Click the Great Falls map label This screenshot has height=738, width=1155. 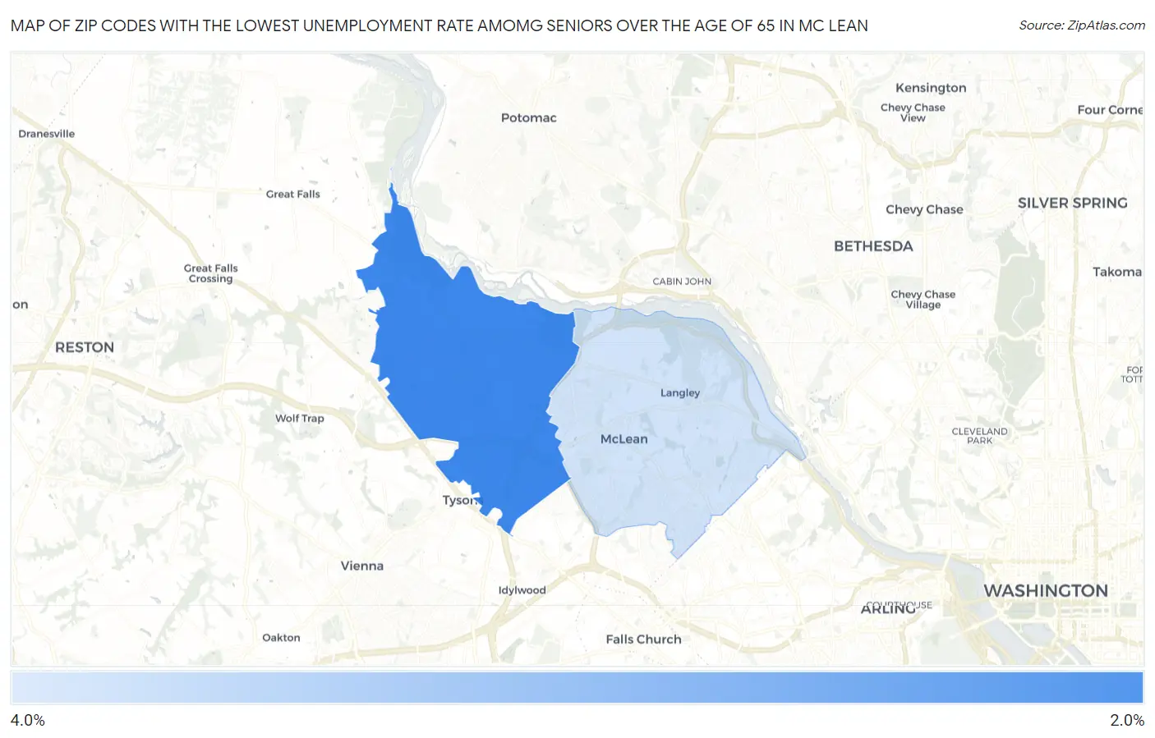tap(293, 194)
